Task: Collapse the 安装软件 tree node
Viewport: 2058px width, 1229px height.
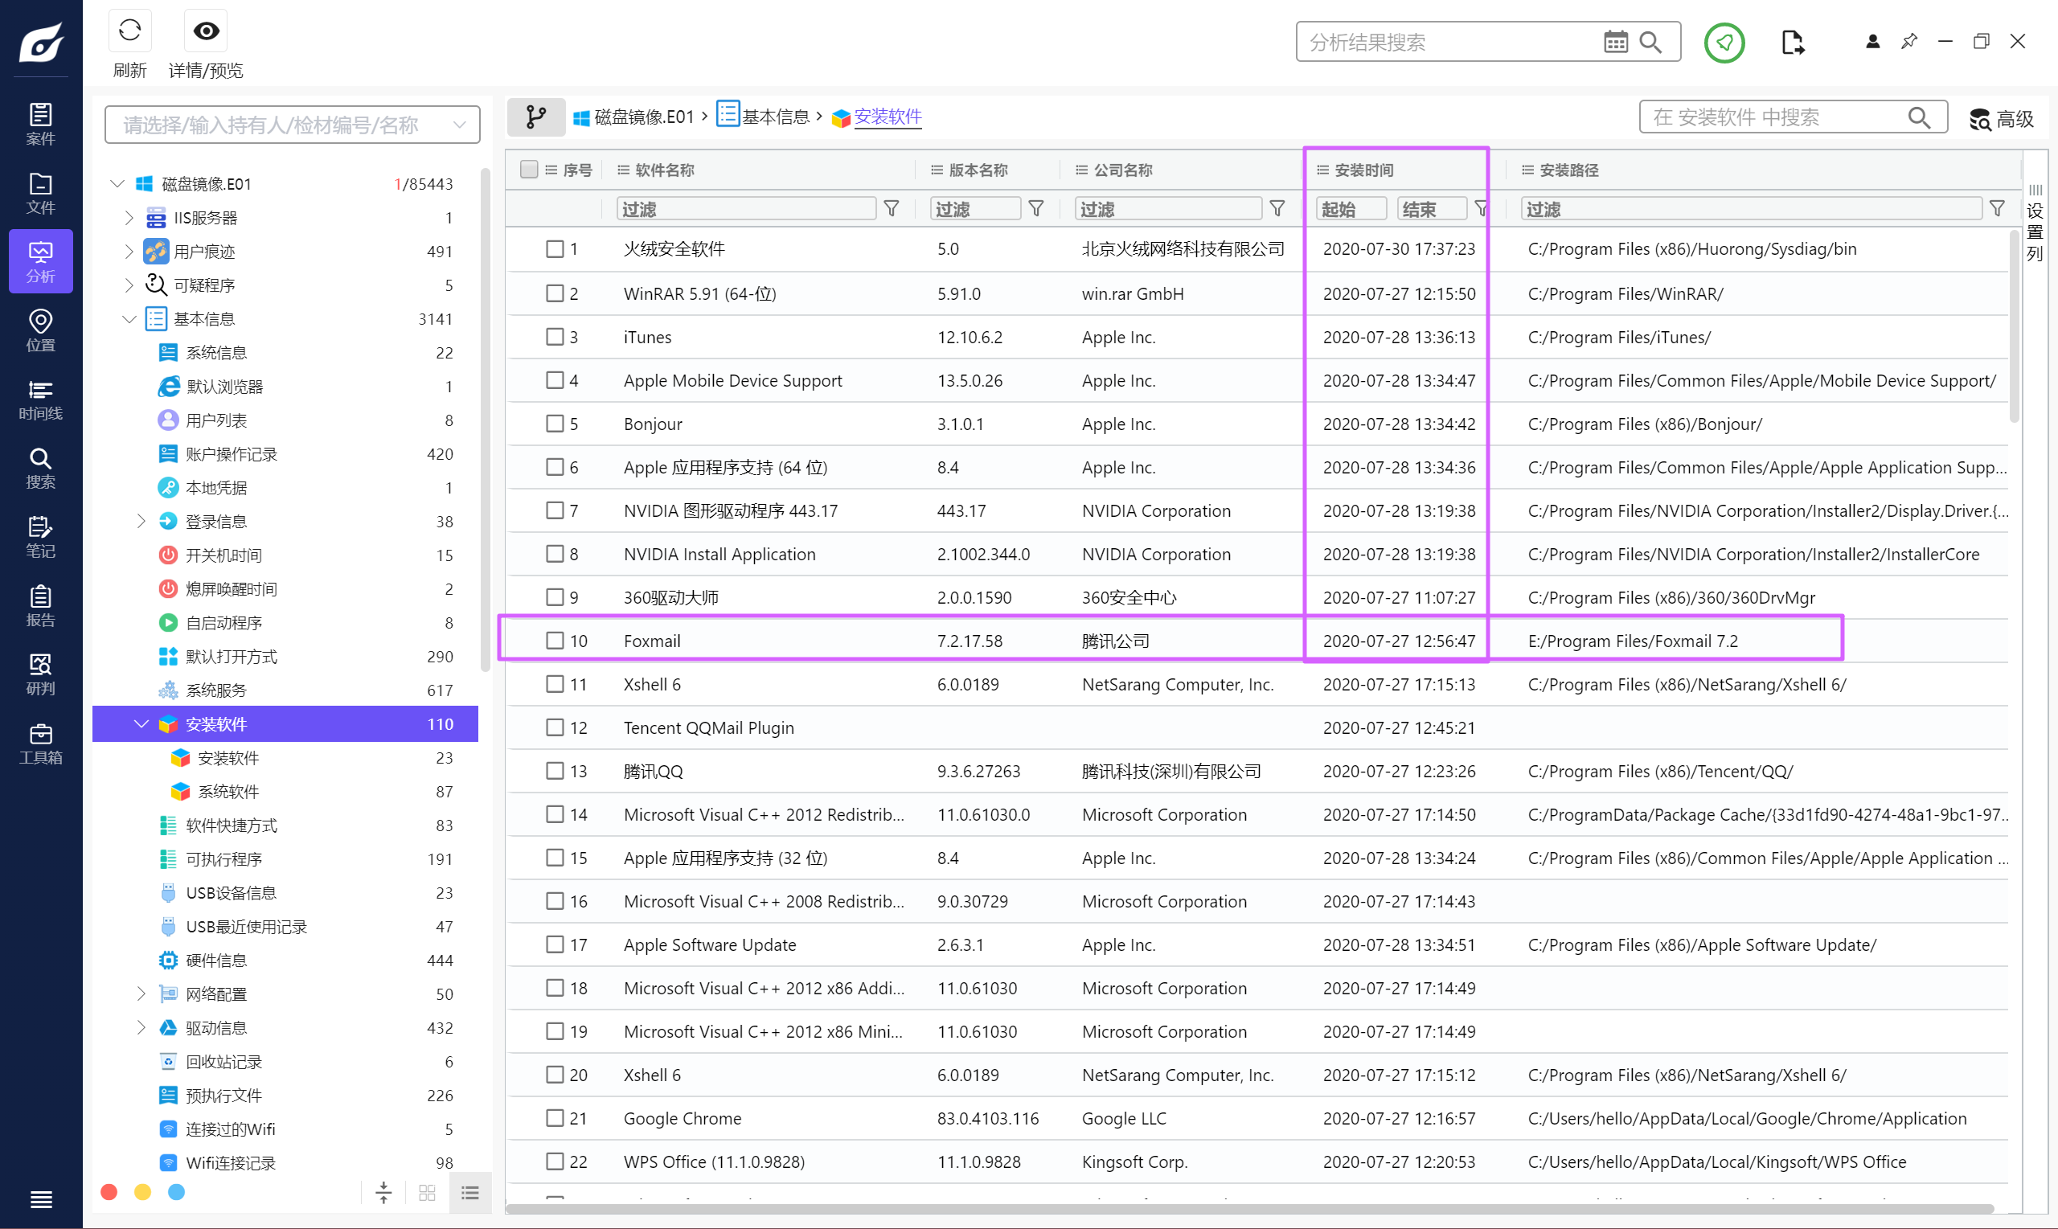Action: coord(141,724)
